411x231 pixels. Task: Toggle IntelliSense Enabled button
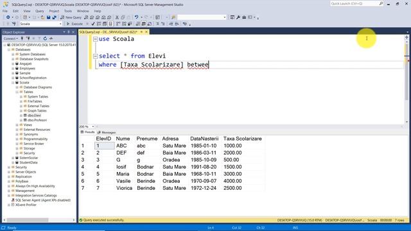point(110,24)
